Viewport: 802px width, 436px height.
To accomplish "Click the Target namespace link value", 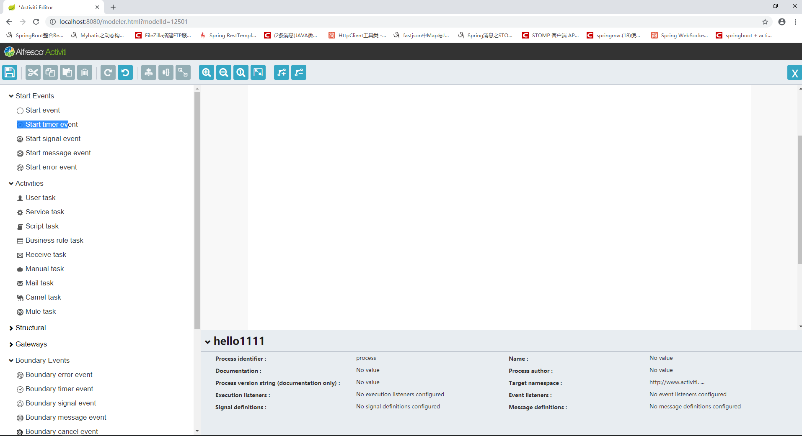I will click(676, 382).
